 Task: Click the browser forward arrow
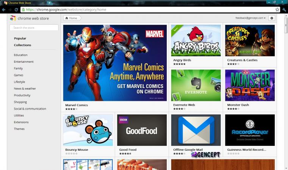coord(10,10)
